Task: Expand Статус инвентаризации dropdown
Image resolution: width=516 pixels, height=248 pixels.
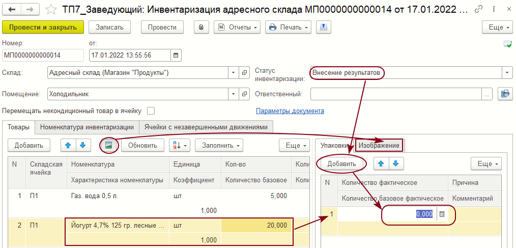Action: point(507,73)
